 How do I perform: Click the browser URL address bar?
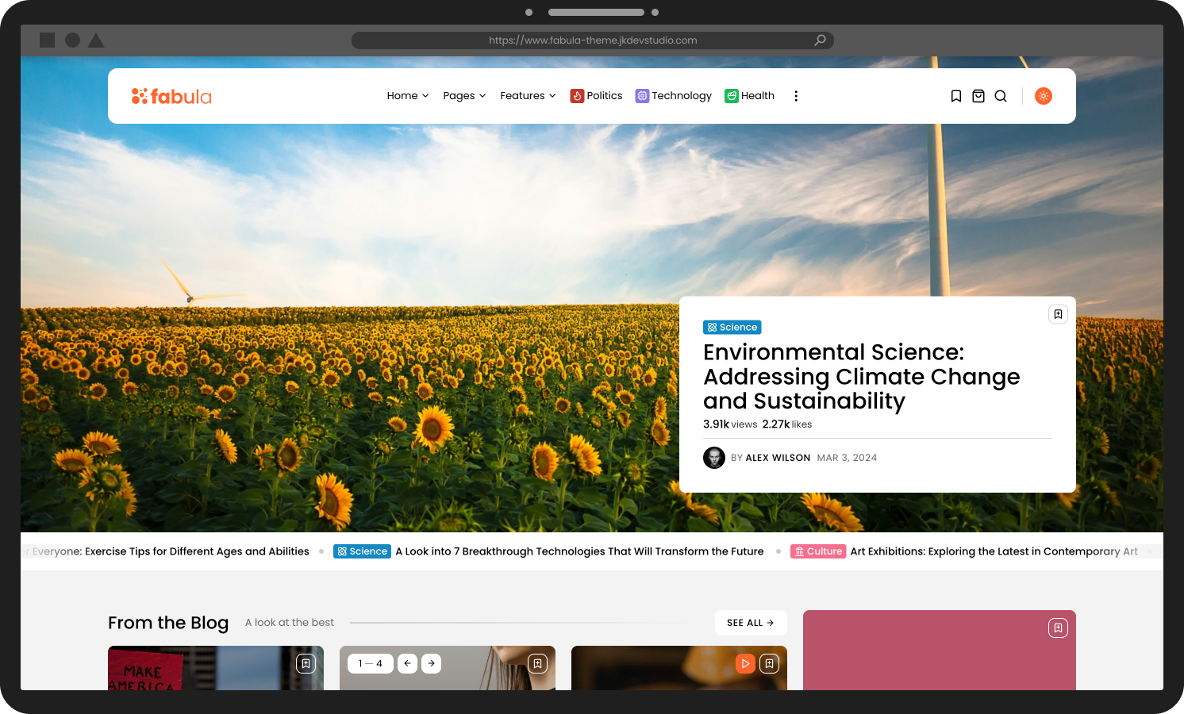592,40
